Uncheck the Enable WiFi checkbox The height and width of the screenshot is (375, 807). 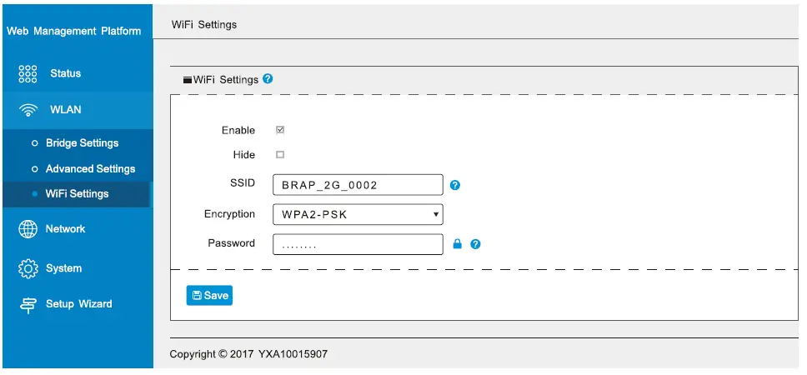280,130
